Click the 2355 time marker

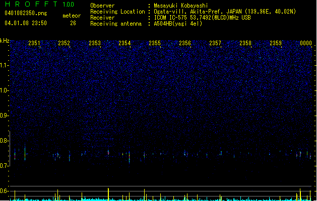coord(155,43)
